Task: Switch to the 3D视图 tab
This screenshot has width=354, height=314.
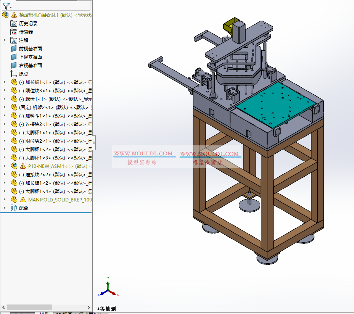Action: click(62, 312)
